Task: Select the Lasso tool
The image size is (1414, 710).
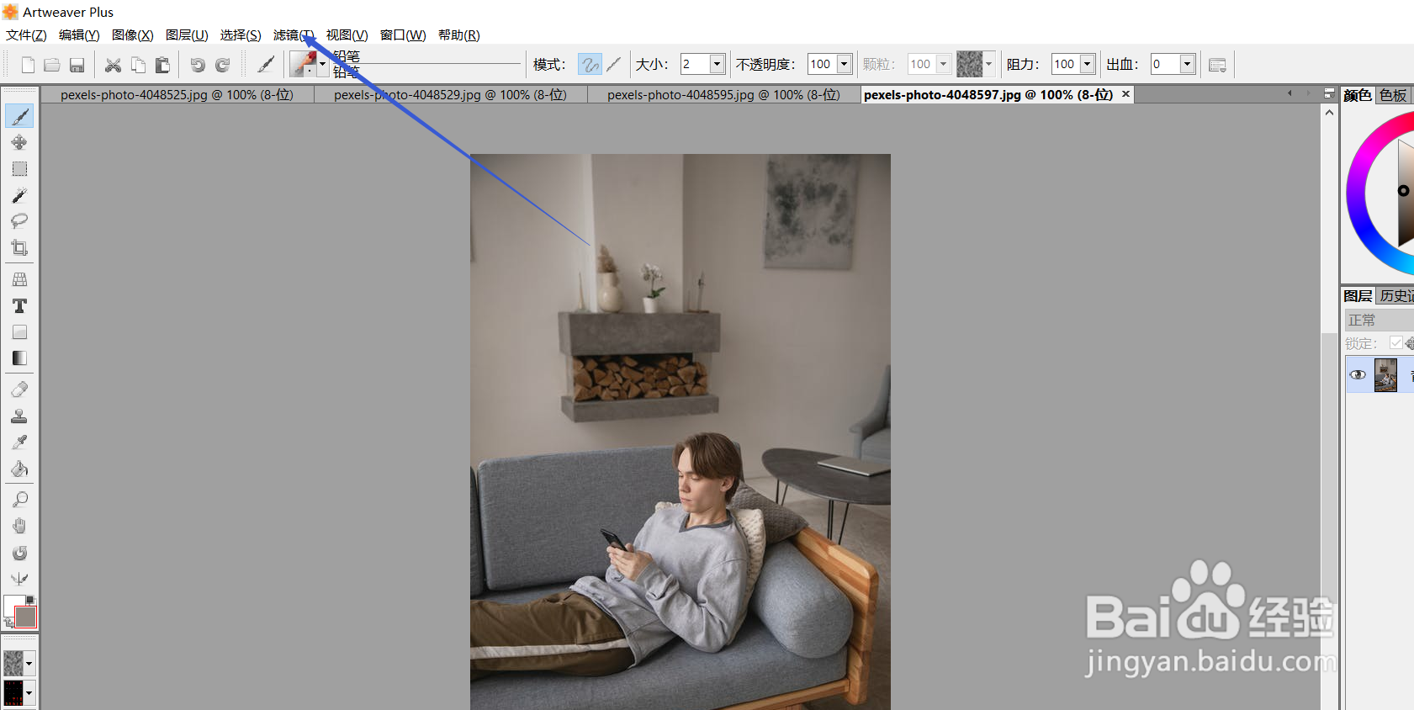Action: (19, 221)
